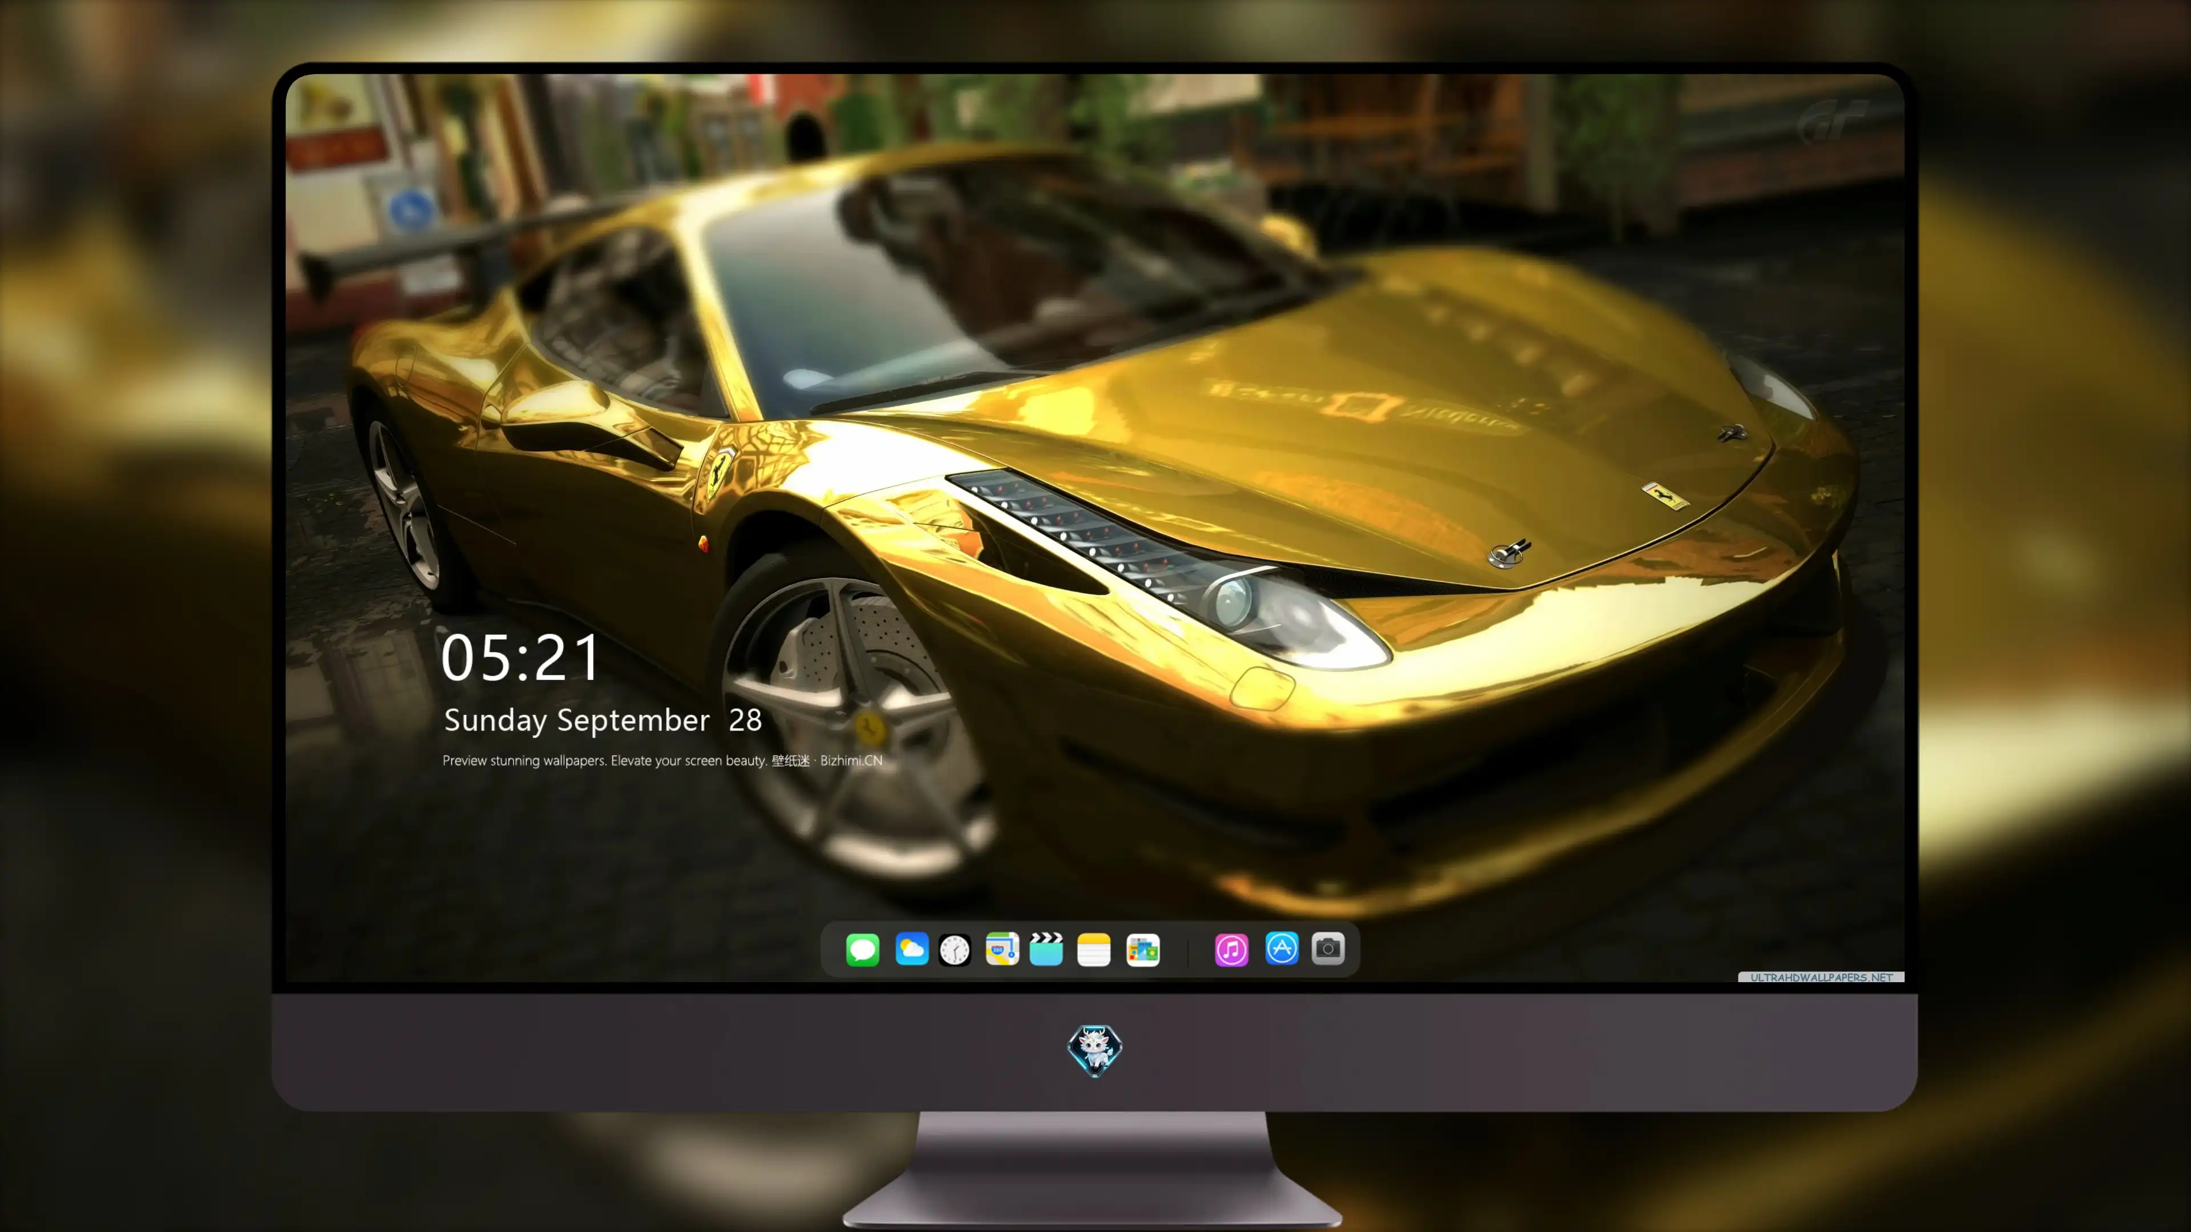Open the Newsstand app in the dock
This screenshot has width=2191, height=1232.
click(x=1143, y=950)
